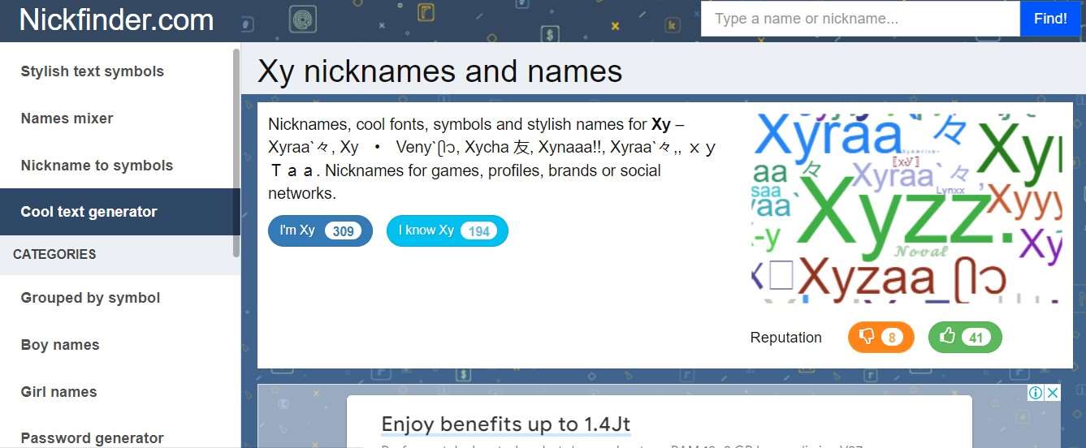
Task: Open the Names mixer page
Action: (67, 118)
